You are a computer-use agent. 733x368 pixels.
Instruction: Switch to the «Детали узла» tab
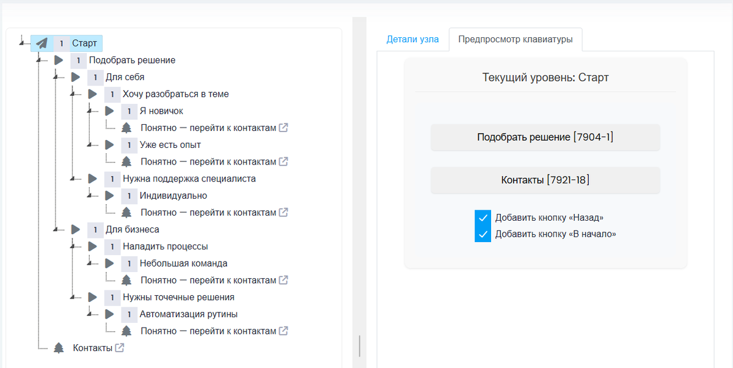point(413,39)
